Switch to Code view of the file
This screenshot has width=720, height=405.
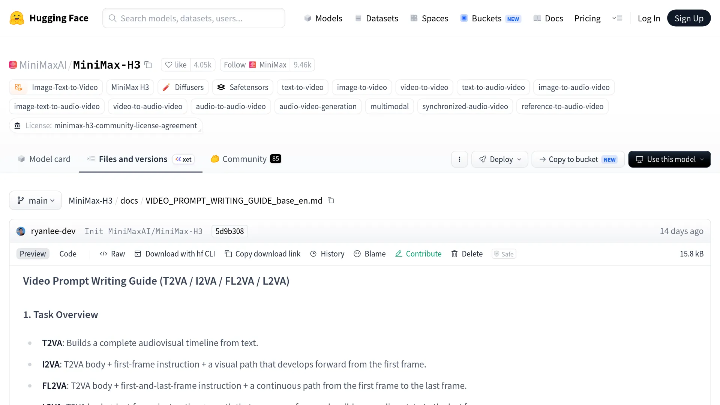tap(68, 254)
